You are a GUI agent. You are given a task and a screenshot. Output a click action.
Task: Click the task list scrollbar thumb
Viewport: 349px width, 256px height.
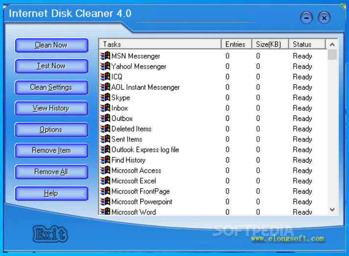pos(332,55)
